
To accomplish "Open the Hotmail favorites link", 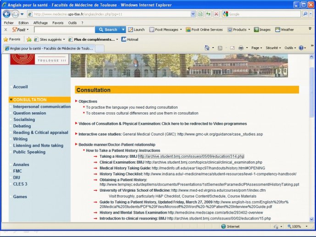I will coord(130,39).
